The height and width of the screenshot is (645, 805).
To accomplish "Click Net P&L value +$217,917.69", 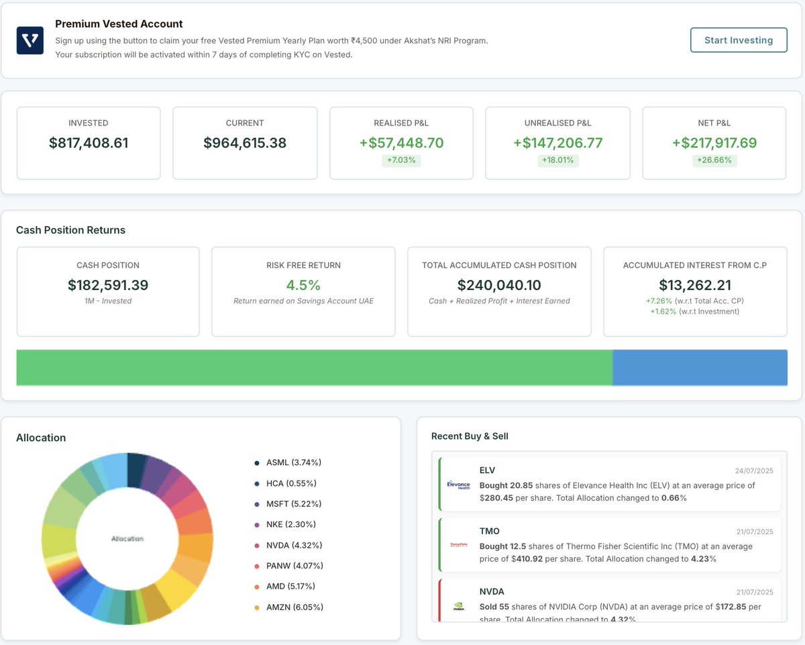I will point(714,143).
